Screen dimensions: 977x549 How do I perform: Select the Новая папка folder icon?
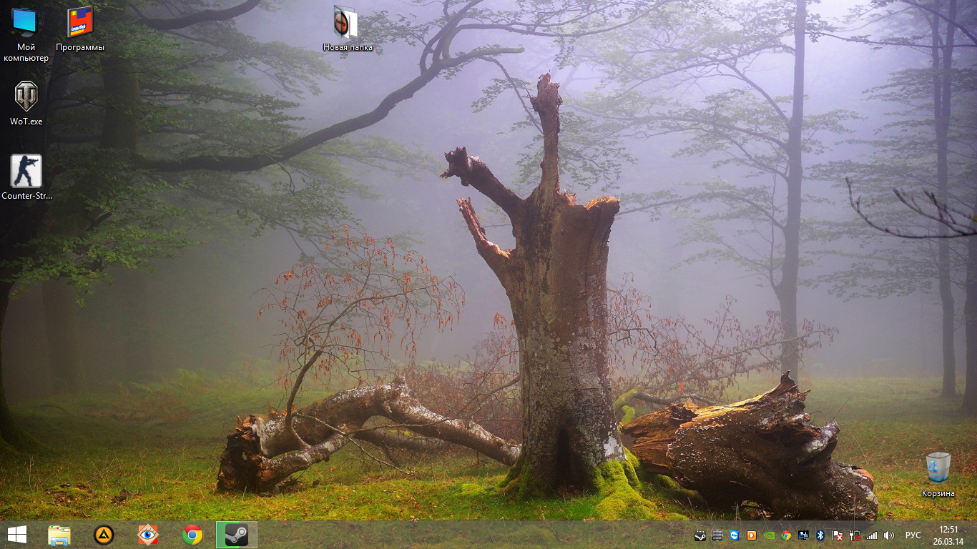(348, 29)
